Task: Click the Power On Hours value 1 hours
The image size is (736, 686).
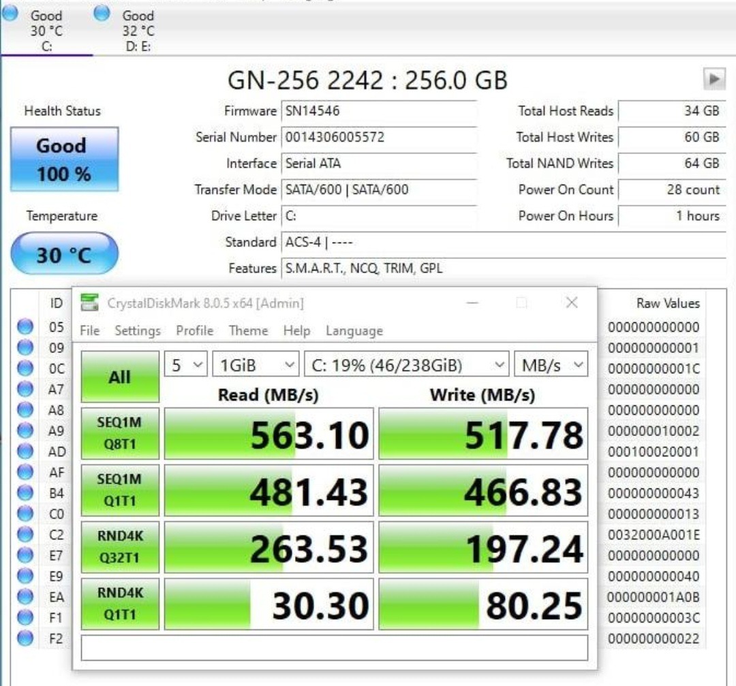Action: (x=672, y=217)
